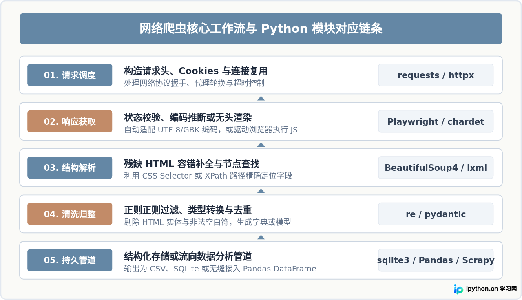Image resolution: width=522 pixels, height=300 pixels.
Task: Click the title banner 网络爬虫核心工作流与 Python 模块对应链条
Action: tap(261, 29)
